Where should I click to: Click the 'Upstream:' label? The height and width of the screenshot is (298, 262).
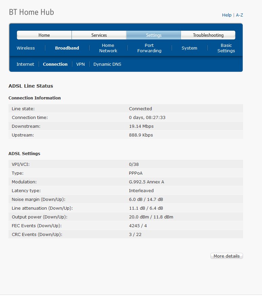pyautogui.click(x=23, y=135)
